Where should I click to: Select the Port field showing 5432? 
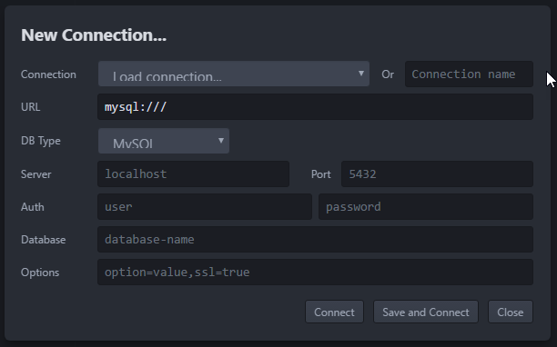pos(437,174)
